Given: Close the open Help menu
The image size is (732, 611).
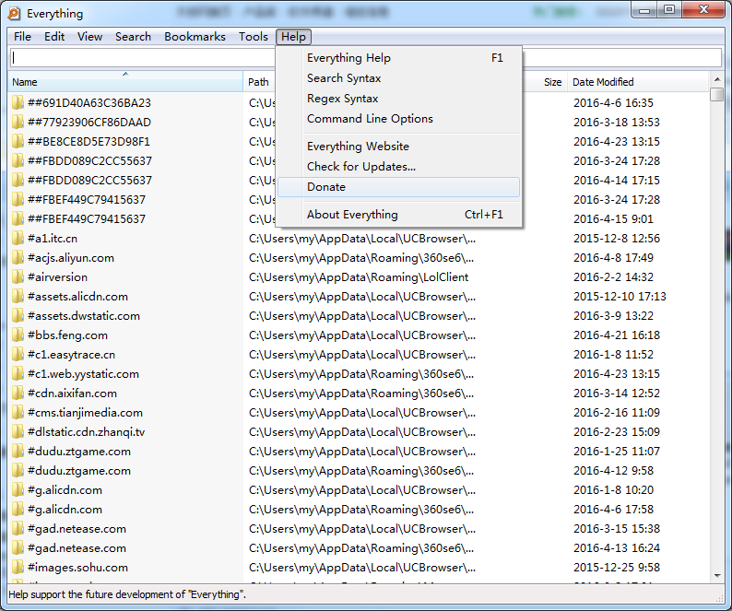Looking at the screenshot, I should (293, 37).
